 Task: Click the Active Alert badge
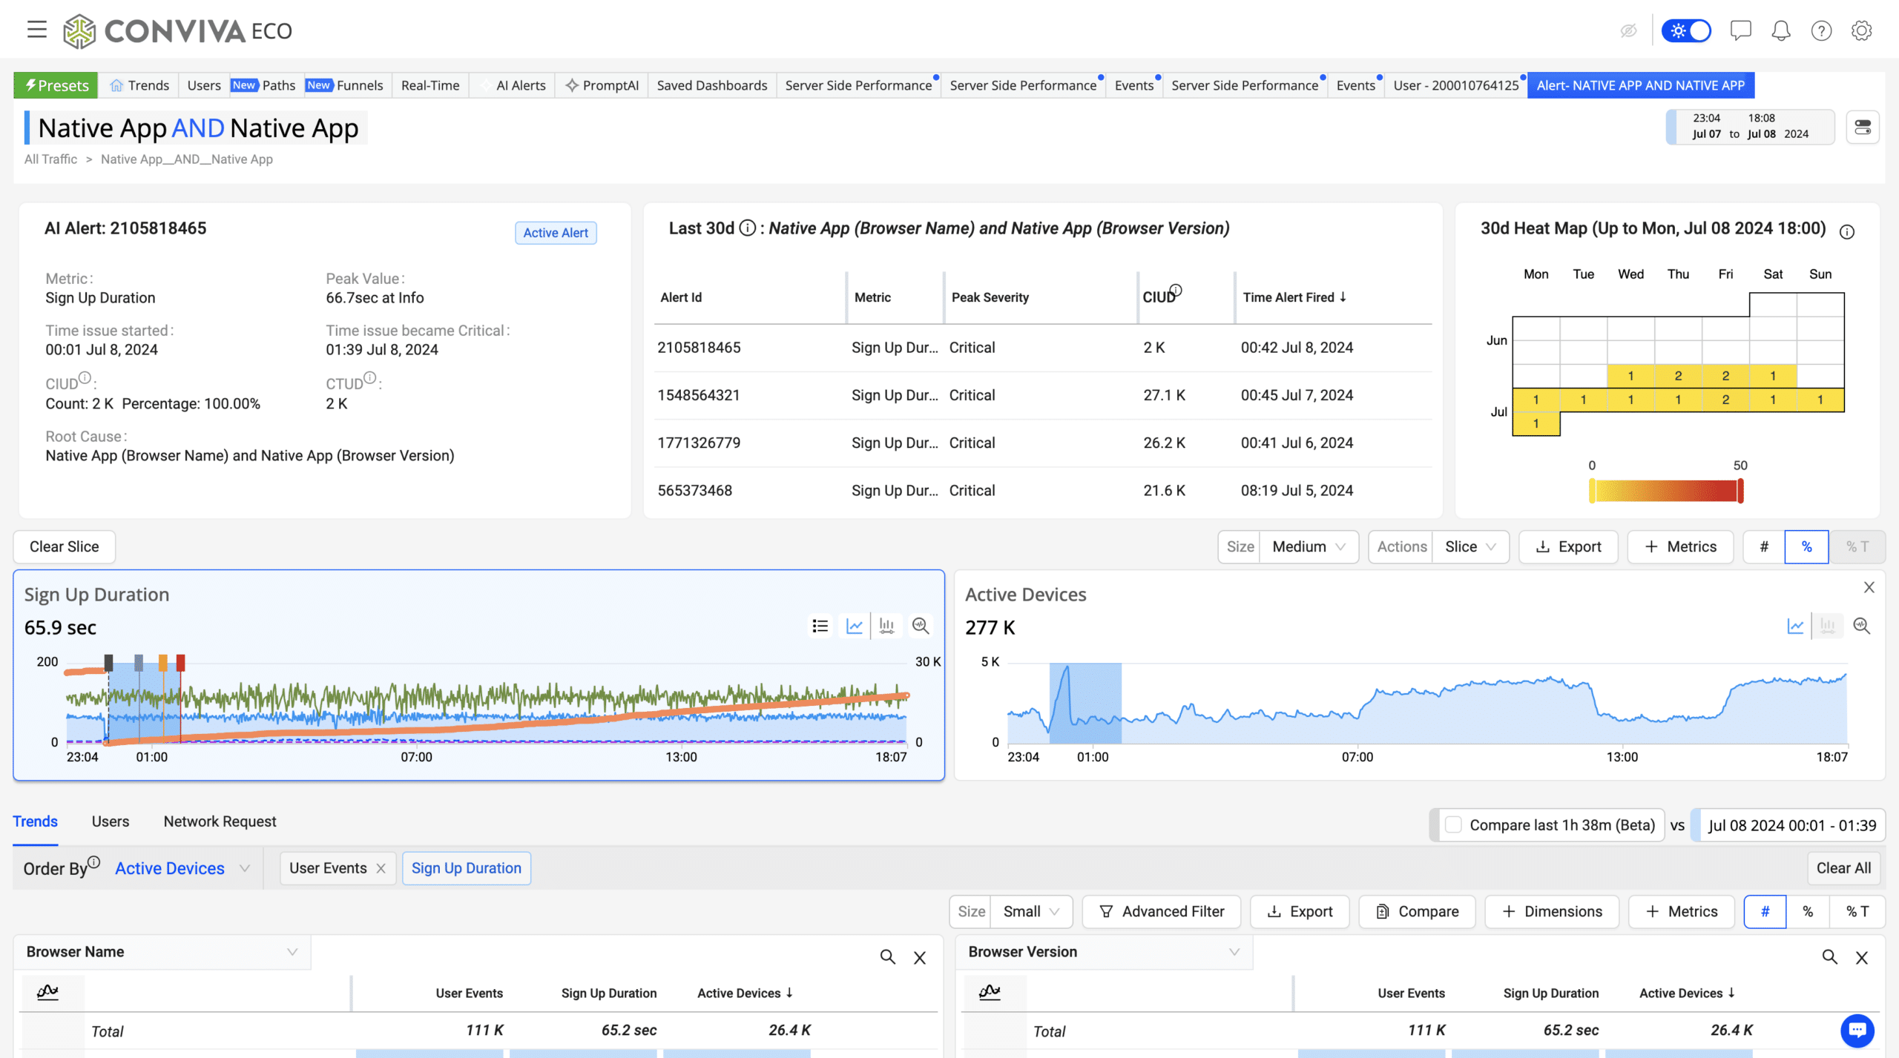pos(556,233)
